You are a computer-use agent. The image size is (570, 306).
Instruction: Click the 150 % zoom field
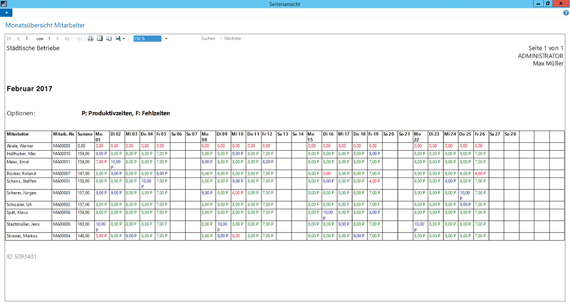click(147, 39)
